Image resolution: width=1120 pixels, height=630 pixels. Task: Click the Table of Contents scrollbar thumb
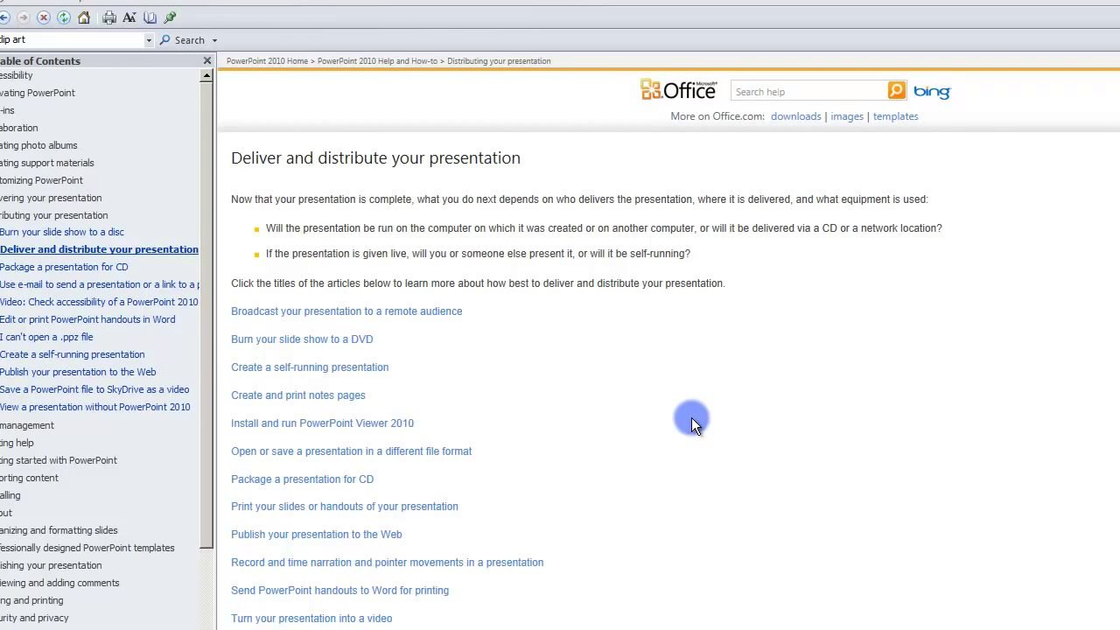(206, 315)
